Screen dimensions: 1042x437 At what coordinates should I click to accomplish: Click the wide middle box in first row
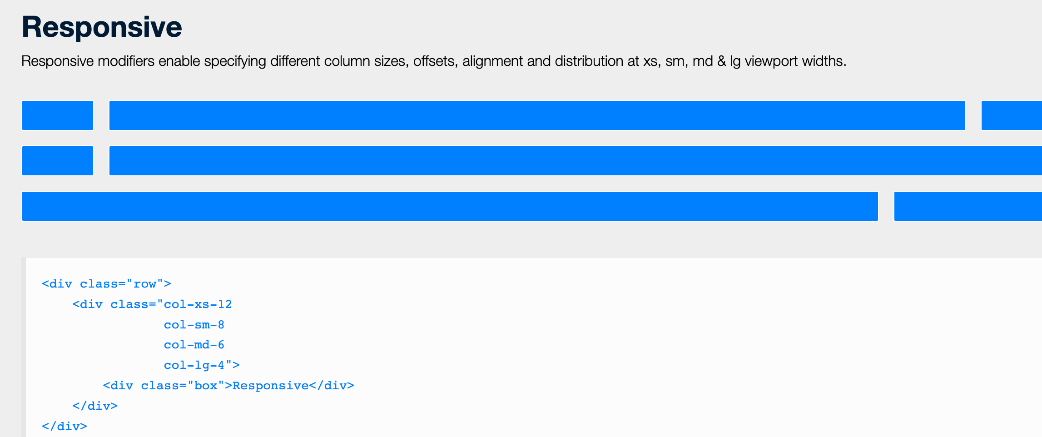click(x=537, y=115)
